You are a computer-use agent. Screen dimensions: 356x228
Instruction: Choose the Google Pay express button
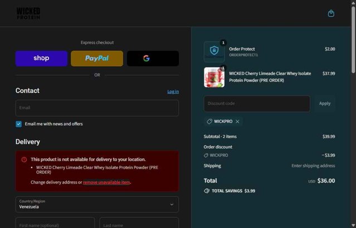pyautogui.click(x=153, y=58)
